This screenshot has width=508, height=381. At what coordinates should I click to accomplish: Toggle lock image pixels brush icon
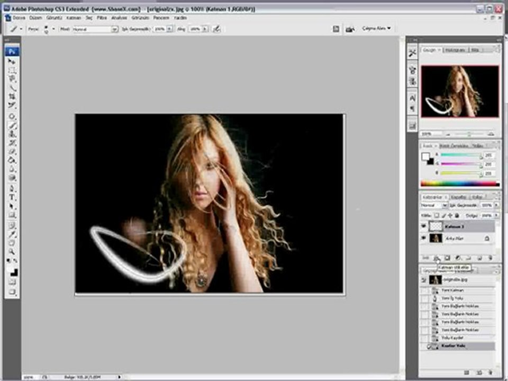click(x=443, y=215)
